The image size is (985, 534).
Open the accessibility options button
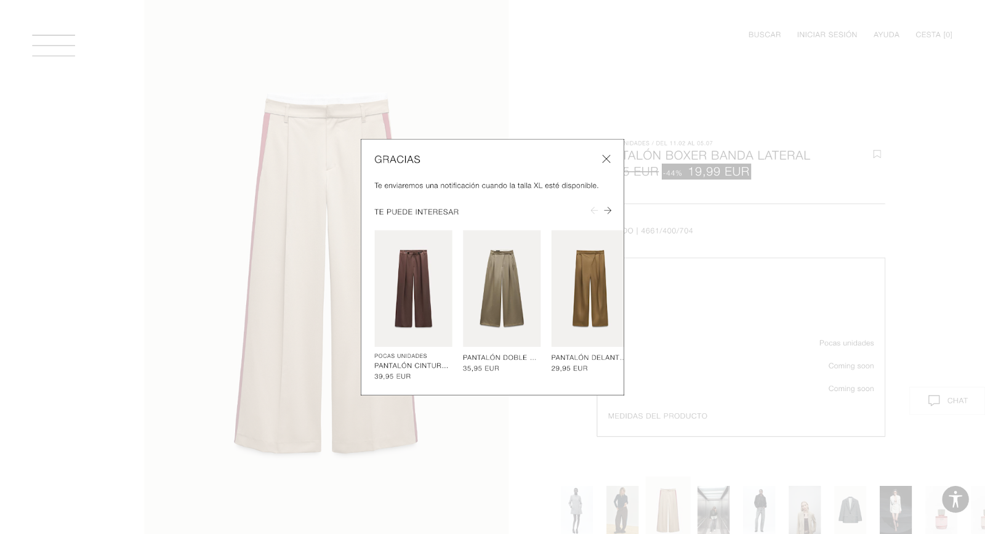955,499
